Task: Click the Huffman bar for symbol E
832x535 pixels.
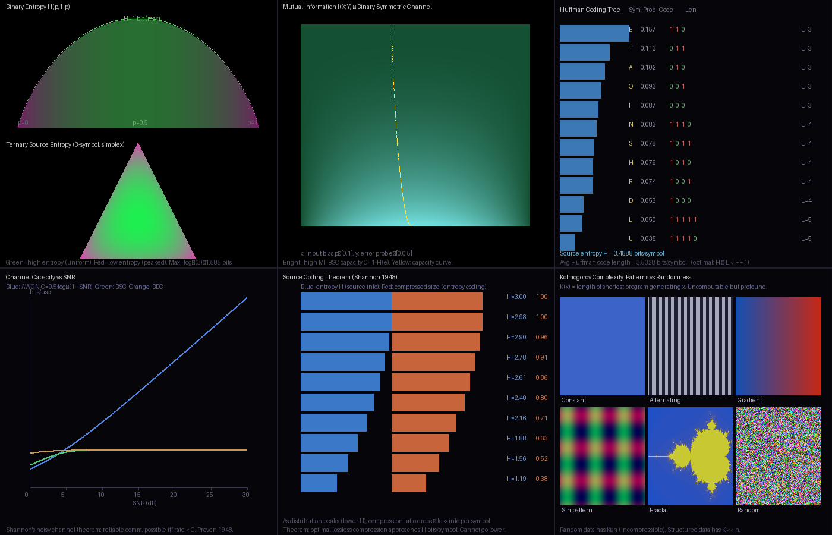Action: tap(594, 33)
